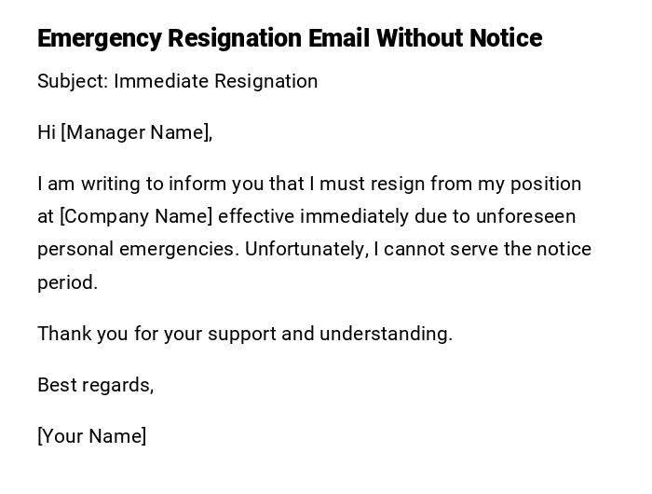Click the "Best regards," closing line

pyautogui.click(x=95, y=385)
